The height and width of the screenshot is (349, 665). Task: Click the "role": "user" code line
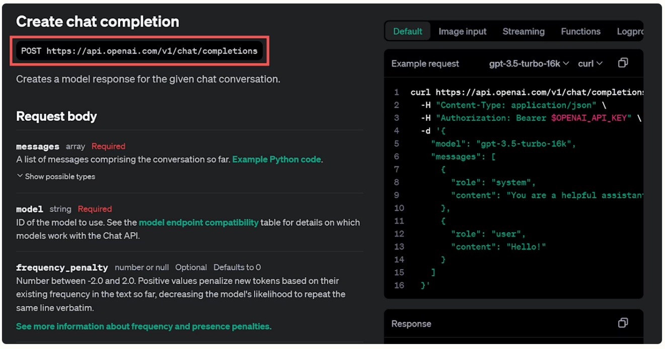coord(488,234)
